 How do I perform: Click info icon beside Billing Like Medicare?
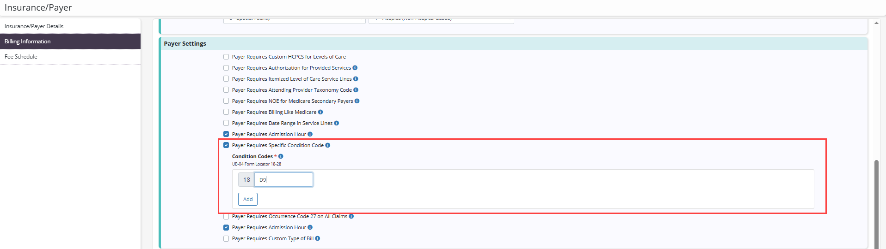(x=320, y=112)
